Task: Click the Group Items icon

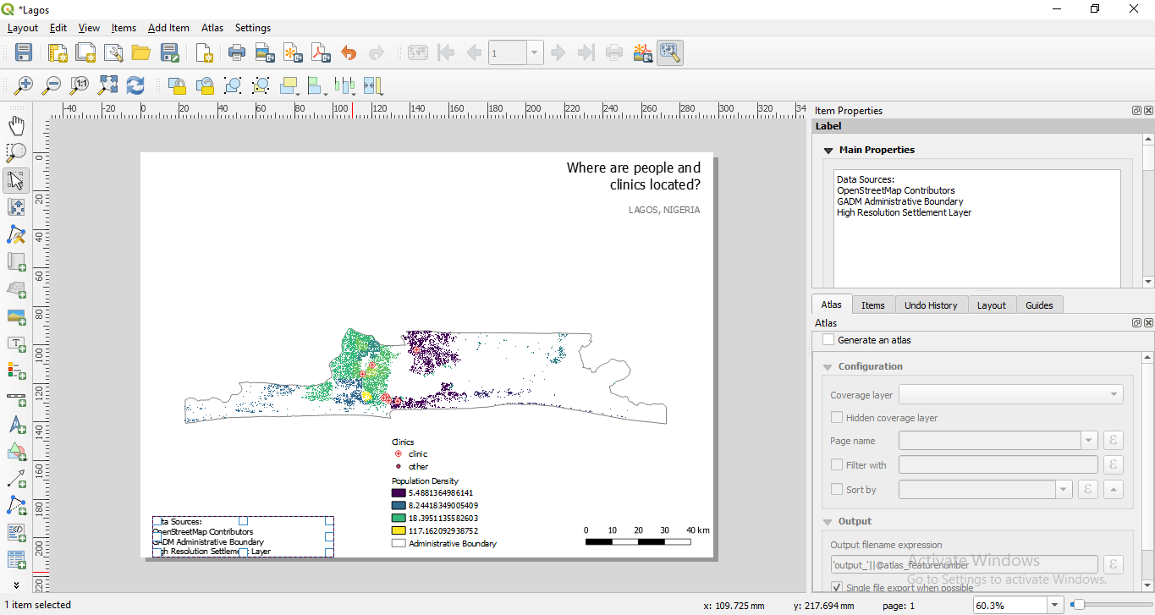Action: click(x=233, y=85)
